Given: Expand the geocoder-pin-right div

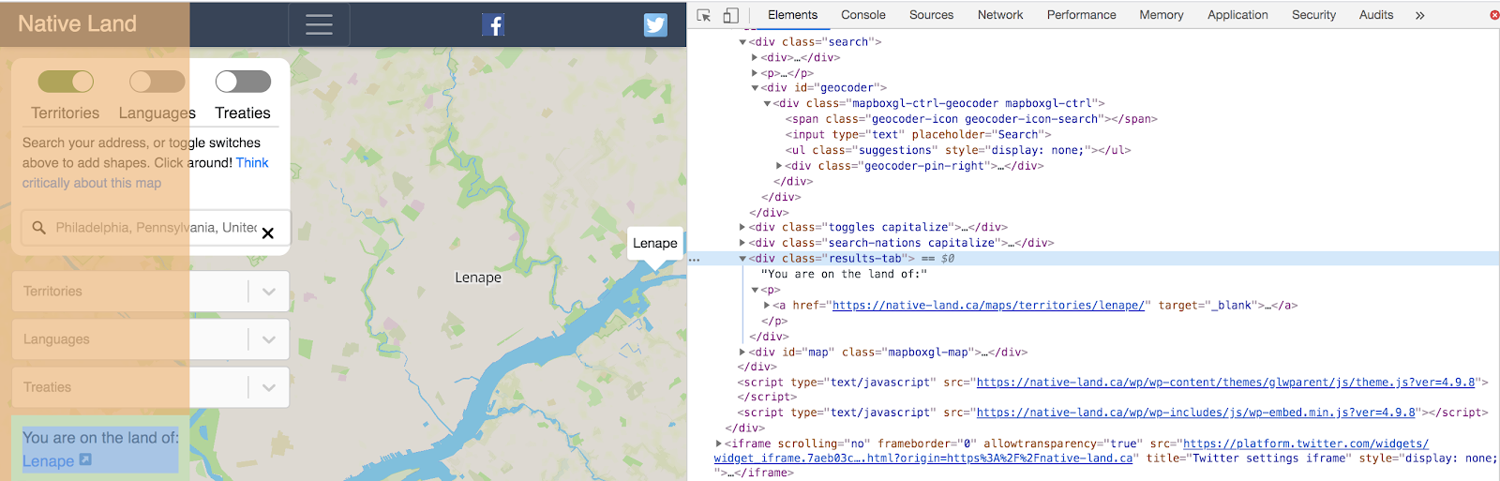Looking at the screenshot, I should click(x=779, y=166).
